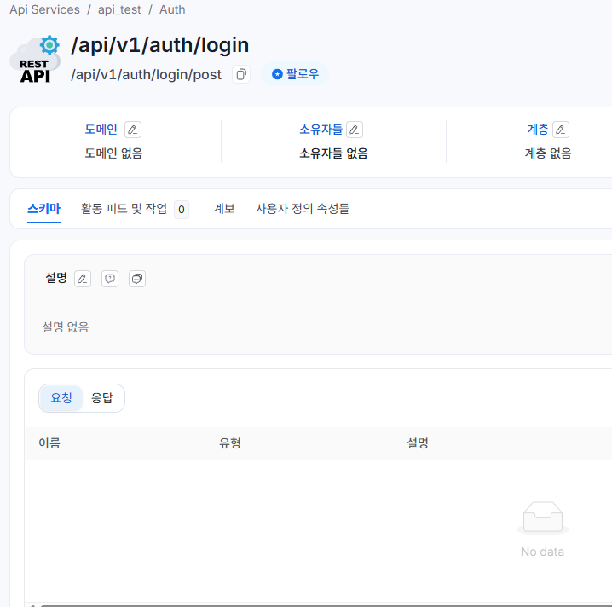Edit the 소유자들 (owners) field
This screenshot has height=607, width=612.
tap(355, 130)
